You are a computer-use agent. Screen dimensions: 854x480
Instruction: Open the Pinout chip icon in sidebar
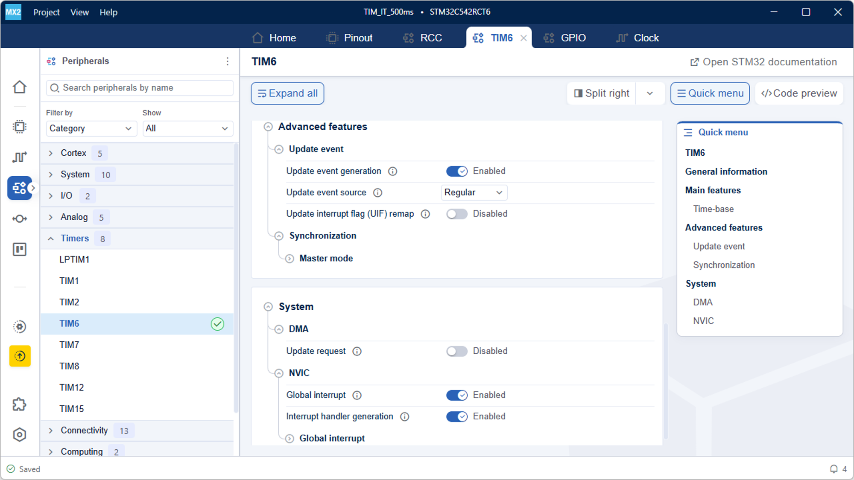click(x=20, y=127)
